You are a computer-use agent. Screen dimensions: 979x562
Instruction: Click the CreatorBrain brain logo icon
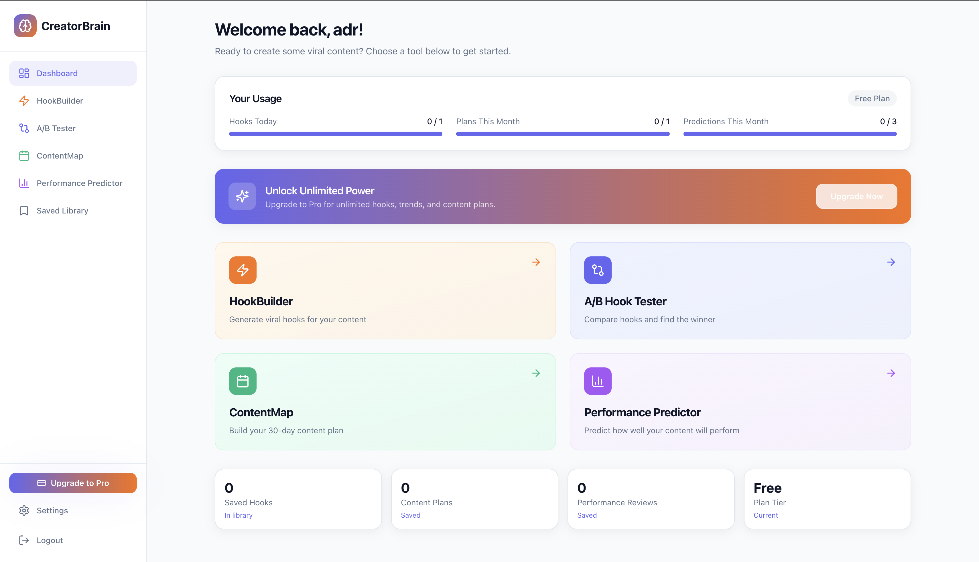[x=25, y=26]
